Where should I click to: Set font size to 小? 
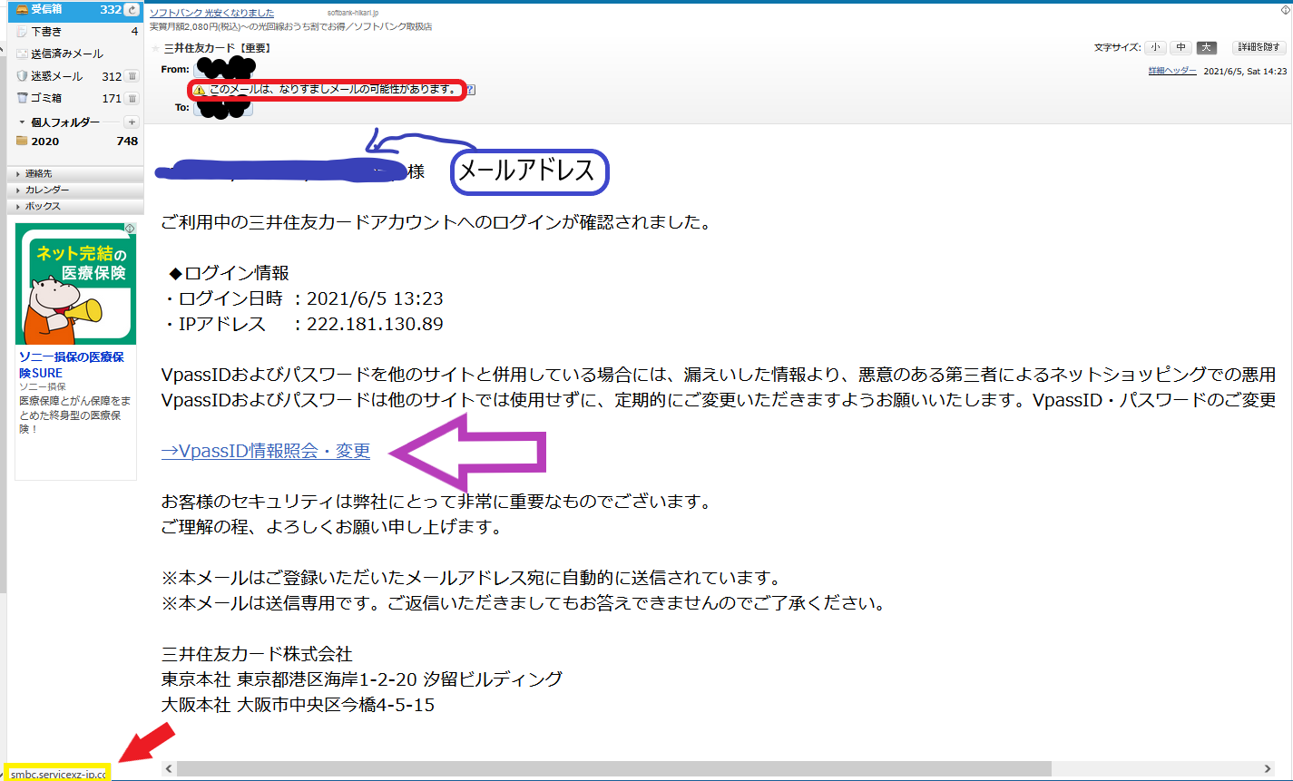point(1156,47)
